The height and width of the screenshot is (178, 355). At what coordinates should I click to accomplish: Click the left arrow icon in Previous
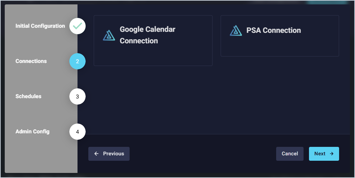(96, 154)
